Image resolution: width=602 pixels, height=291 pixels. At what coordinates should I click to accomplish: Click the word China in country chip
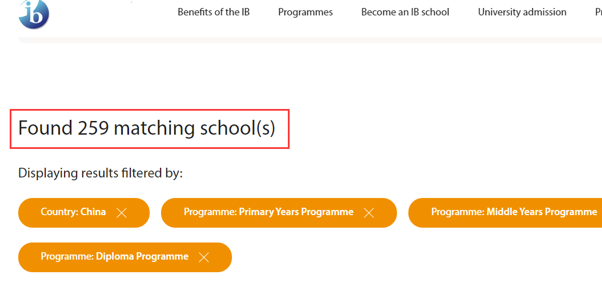[93, 212]
